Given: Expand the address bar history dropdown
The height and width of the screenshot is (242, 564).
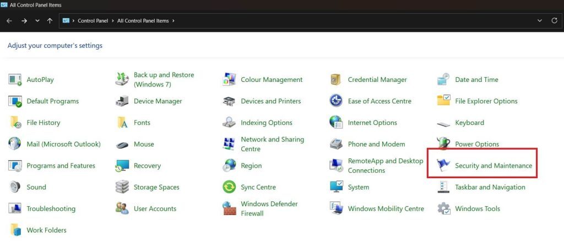Looking at the screenshot, I should coord(539,21).
